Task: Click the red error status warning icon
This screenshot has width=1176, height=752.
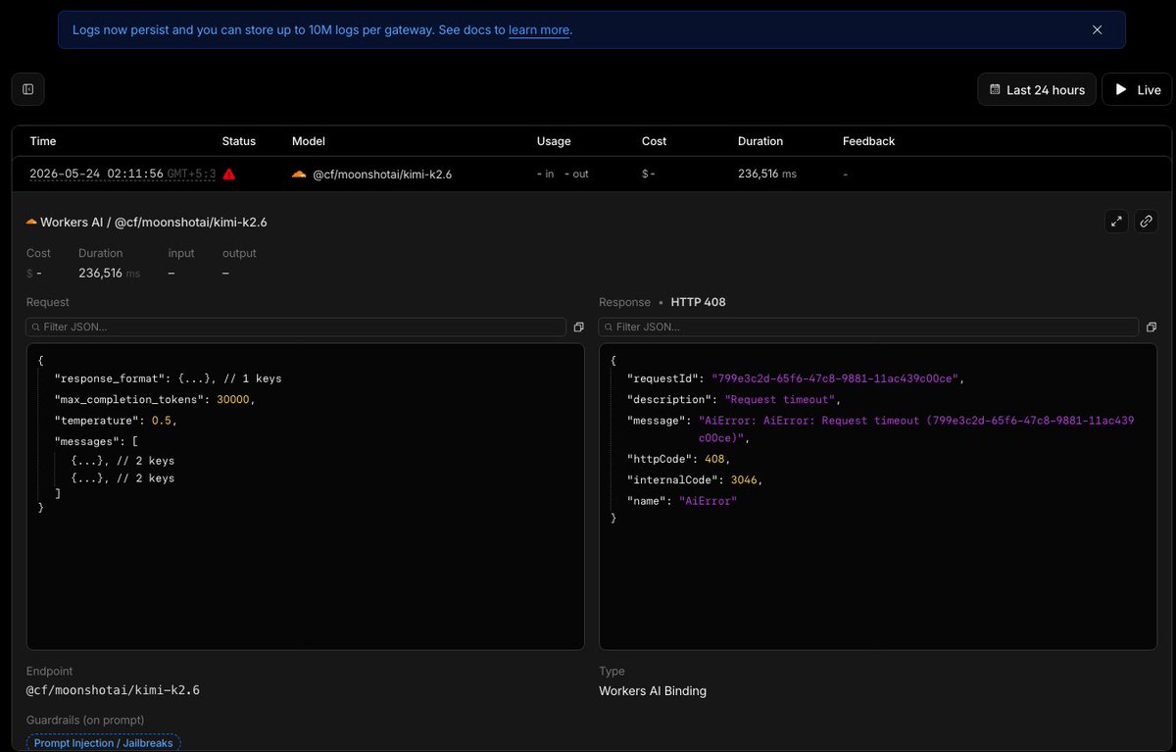Action: [x=229, y=174]
